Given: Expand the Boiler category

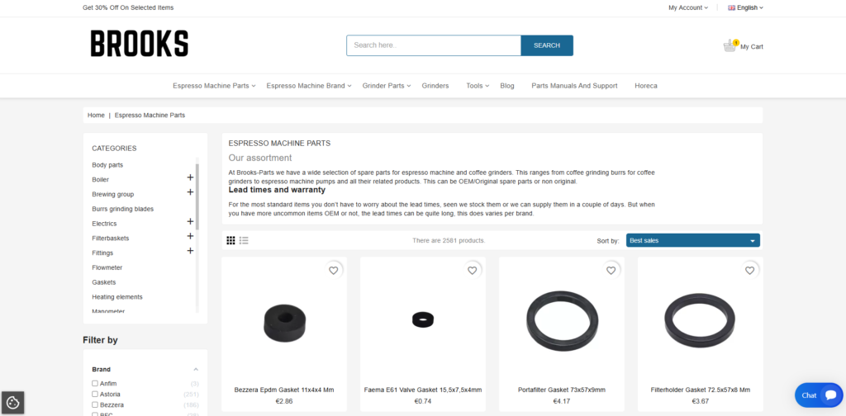Looking at the screenshot, I should (x=190, y=177).
